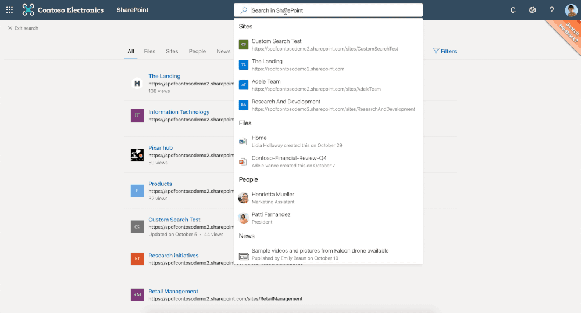Click the X next to Exit search
581x313 pixels.
(10, 28)
